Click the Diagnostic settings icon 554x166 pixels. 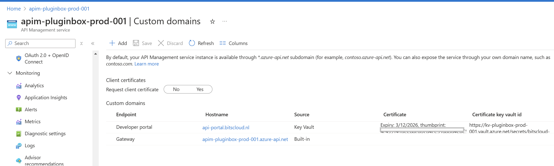19,134
